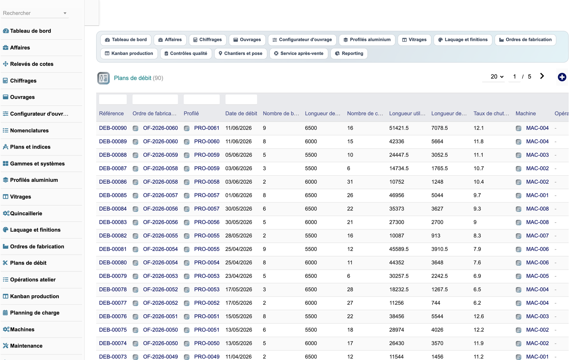Click the record icon beside OF-2026-0060 in DEB-00090 row

pos(136,128)
